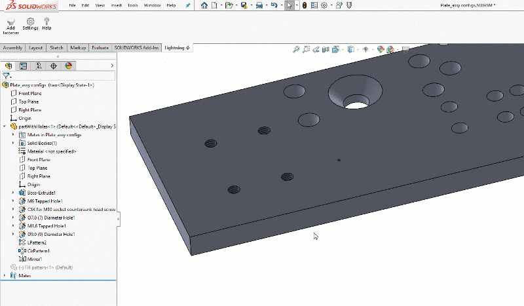This screenshot has height=306, width=524.
Task: Collapse the partWithHoles<1> component
Action: tap(5, 126)
